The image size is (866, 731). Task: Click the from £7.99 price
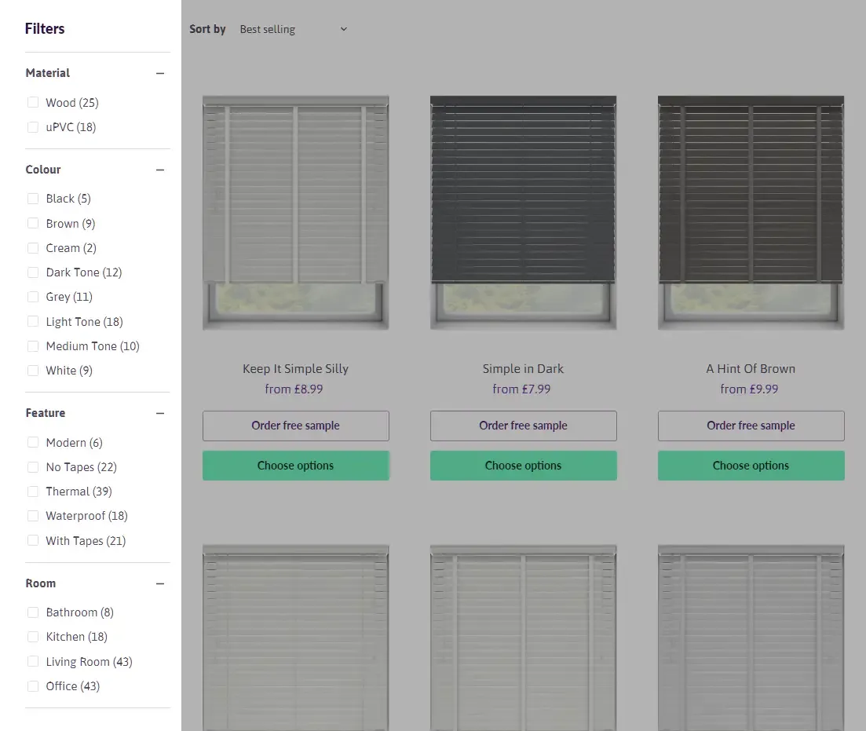[521, 389]
